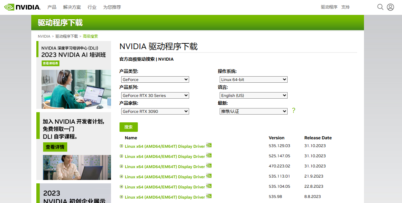Open the 操作系统 Linux 64-bit dropdown

pyautogui.click(x=254, y=80)
